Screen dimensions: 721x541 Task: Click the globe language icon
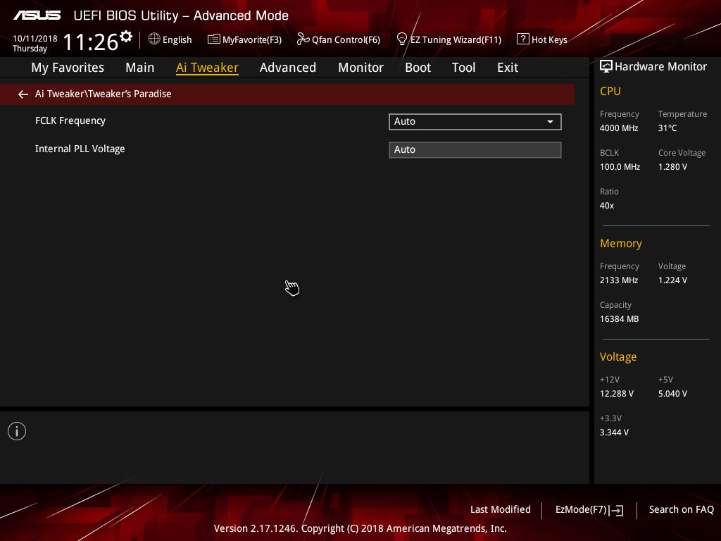click(154, 39)
